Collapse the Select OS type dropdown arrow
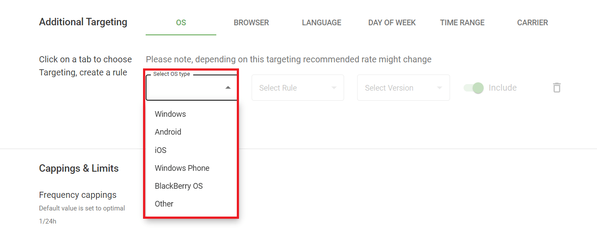 (228, 88)
